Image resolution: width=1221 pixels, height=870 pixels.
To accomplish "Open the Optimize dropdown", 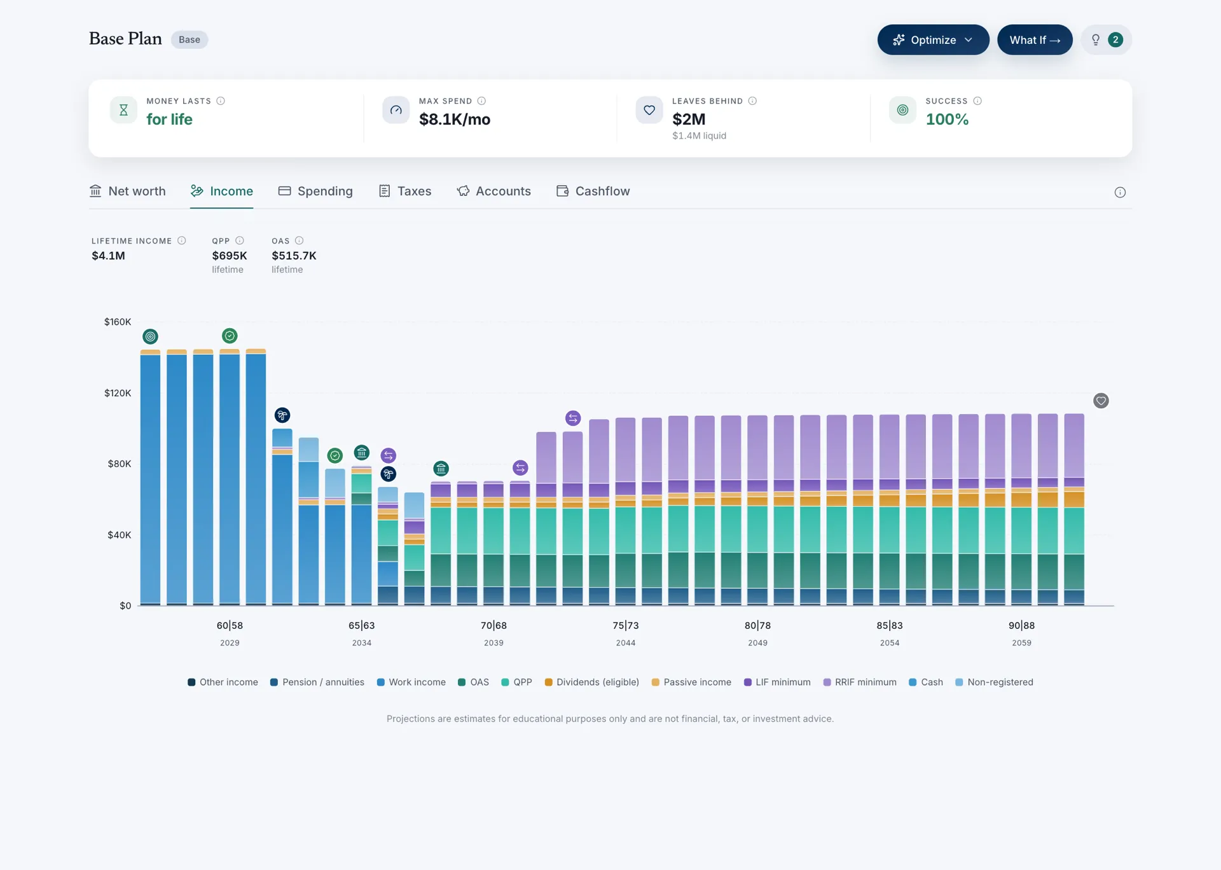I will pos(933,39).
